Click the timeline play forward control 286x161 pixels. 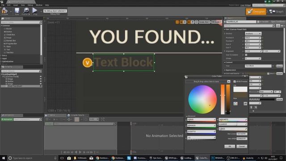click(x=80, y=152)
